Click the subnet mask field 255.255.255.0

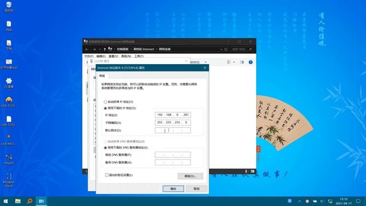(x=173, y=122)
